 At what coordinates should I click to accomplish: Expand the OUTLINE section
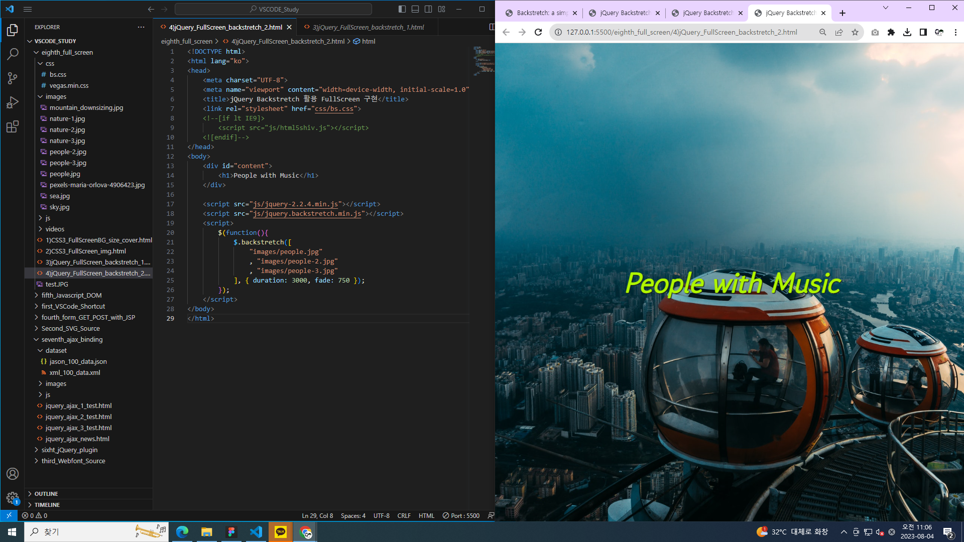point(46,494)
